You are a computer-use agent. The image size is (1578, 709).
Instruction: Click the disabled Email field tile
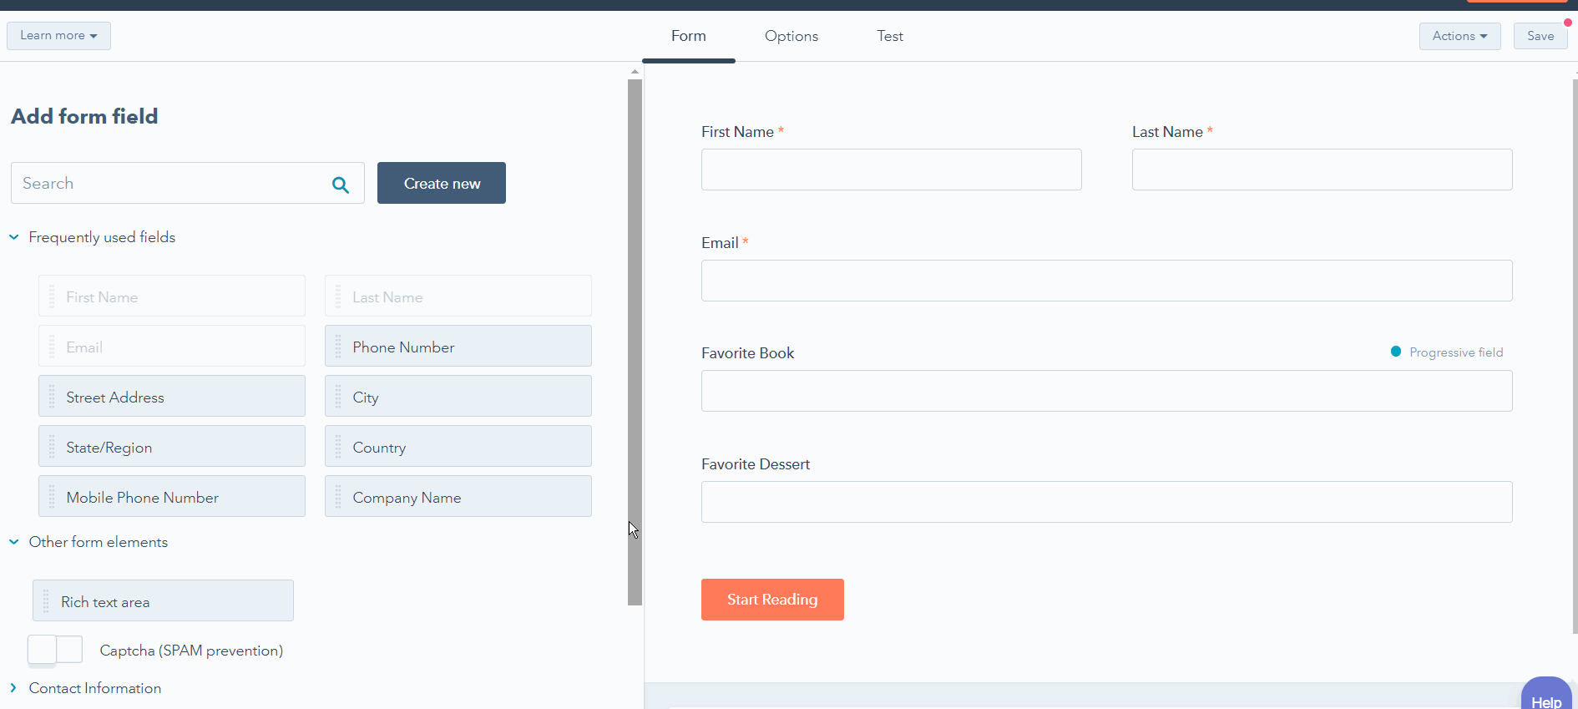(x=172, y=346)
